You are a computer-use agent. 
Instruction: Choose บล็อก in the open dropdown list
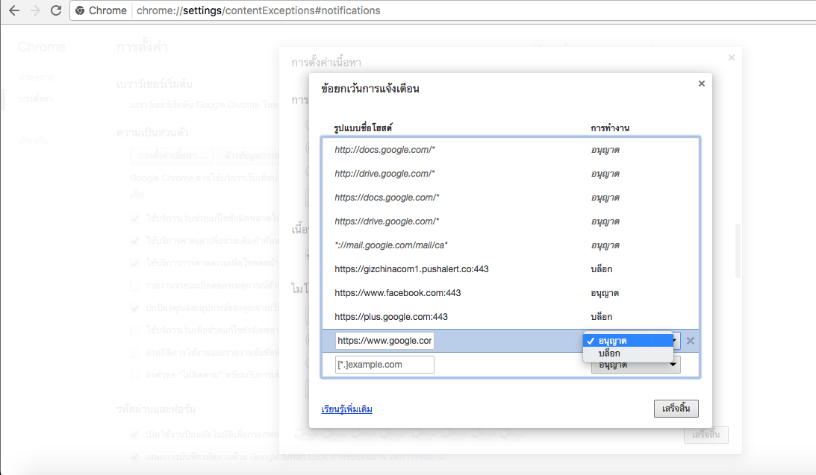pos(628,353)
